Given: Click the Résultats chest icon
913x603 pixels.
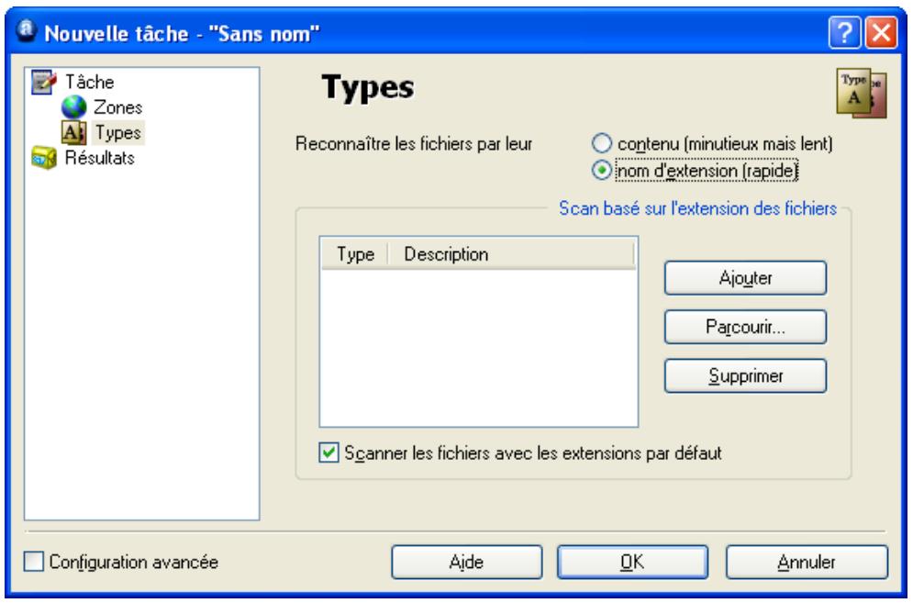Looking at the screenshot, I should click(44, 157).
